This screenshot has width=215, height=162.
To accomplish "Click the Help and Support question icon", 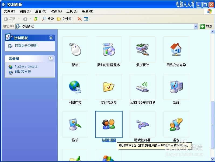I will click(x=11, y=72).
